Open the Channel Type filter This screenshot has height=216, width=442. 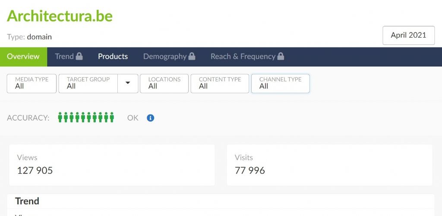(280, 83)
